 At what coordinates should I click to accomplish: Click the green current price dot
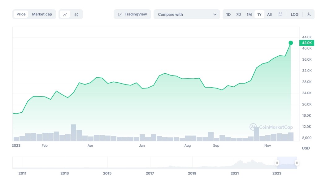[x=291, y=43]
